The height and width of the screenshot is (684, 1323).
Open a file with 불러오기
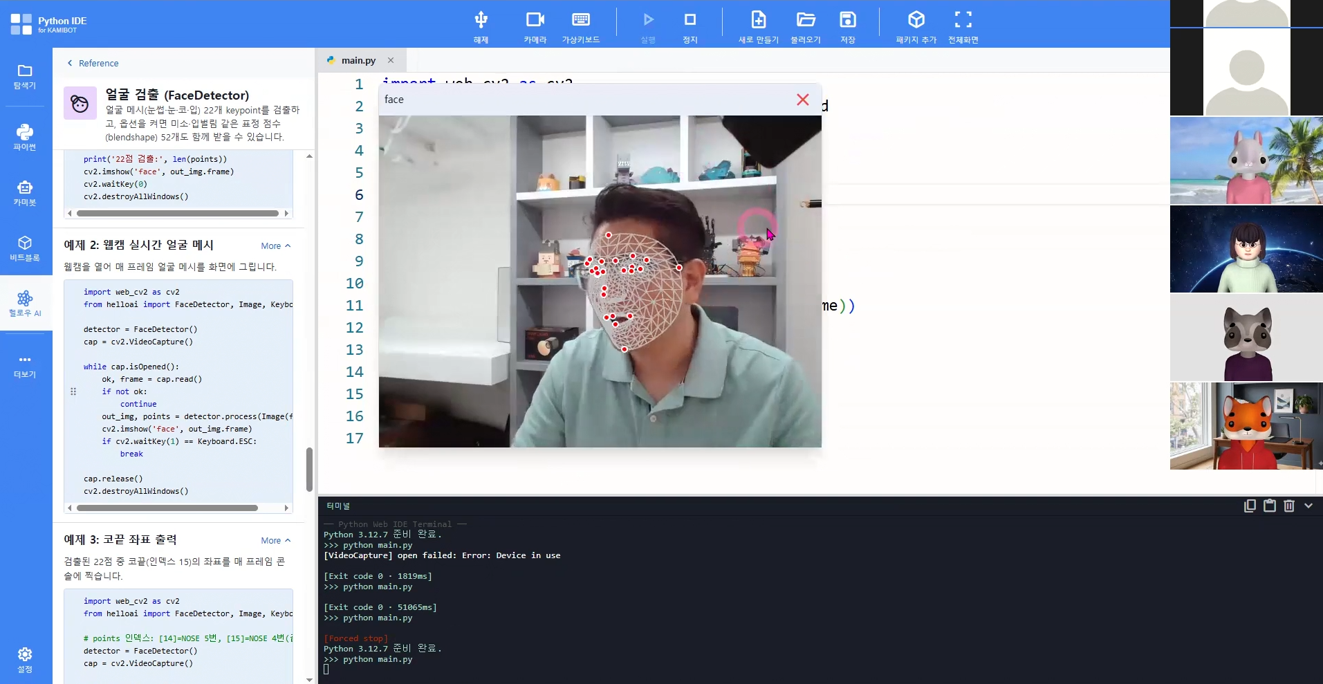point(806,27)
